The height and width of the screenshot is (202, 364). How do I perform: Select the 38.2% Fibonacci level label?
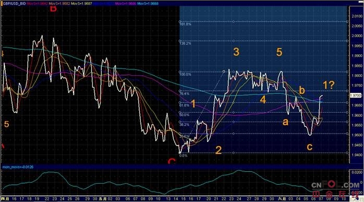pyautogui.click(x=185, y=125)
